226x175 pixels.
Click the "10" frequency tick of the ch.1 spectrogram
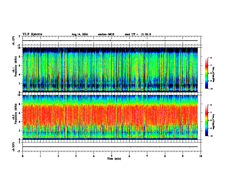19,48
